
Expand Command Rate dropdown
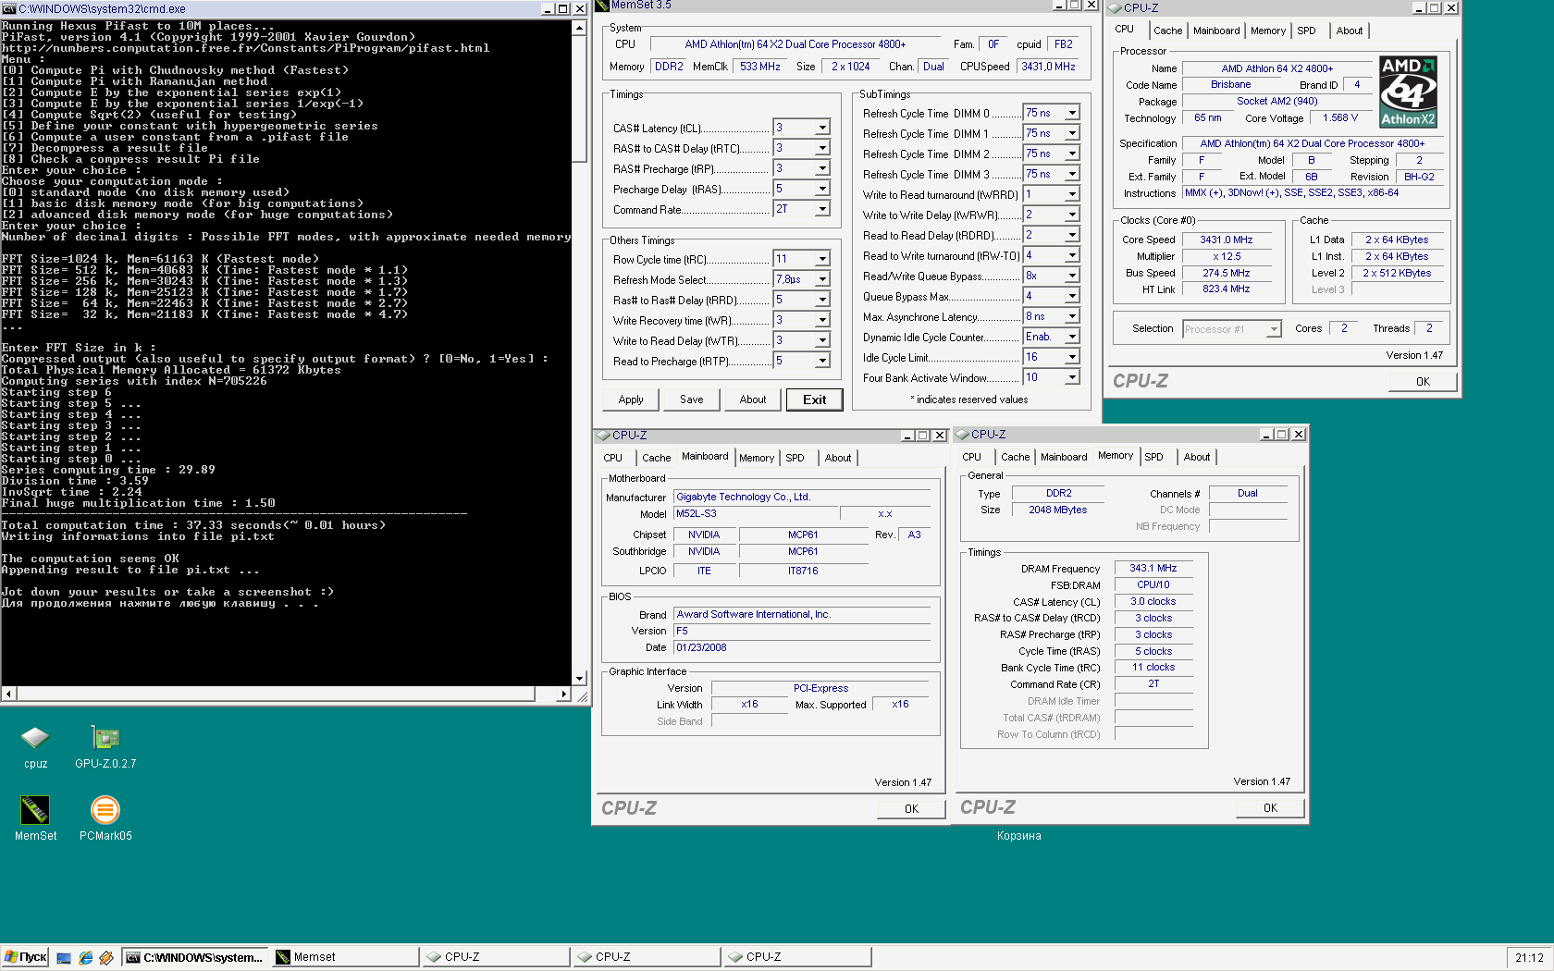point(821,209)
